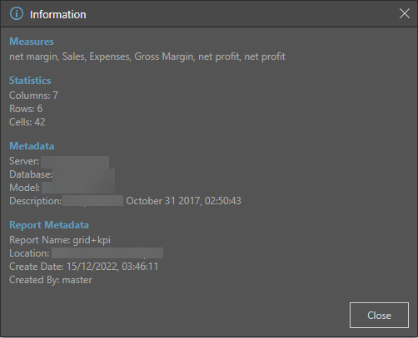Image resolution: width=418 pixels, height=338 pixels.
Task: Close the dialog with the X icon
Action: [x=405, y=13]
